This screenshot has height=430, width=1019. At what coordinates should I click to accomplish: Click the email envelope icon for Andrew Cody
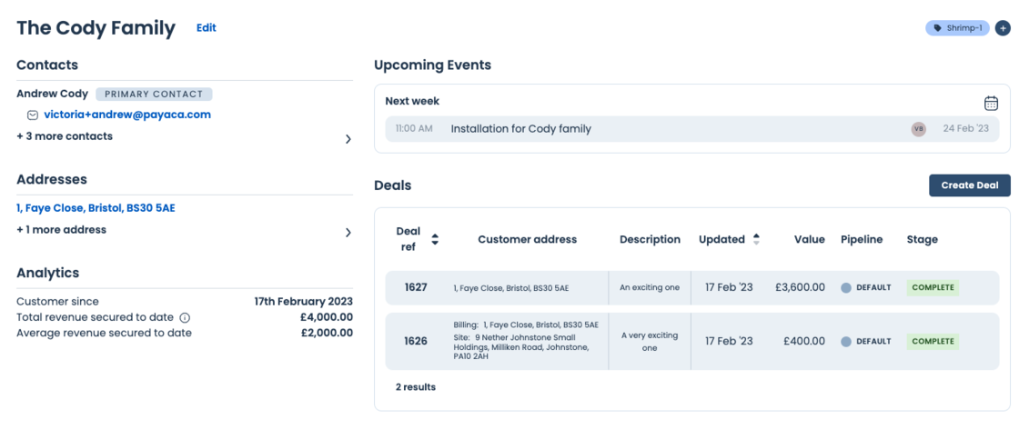33,115
